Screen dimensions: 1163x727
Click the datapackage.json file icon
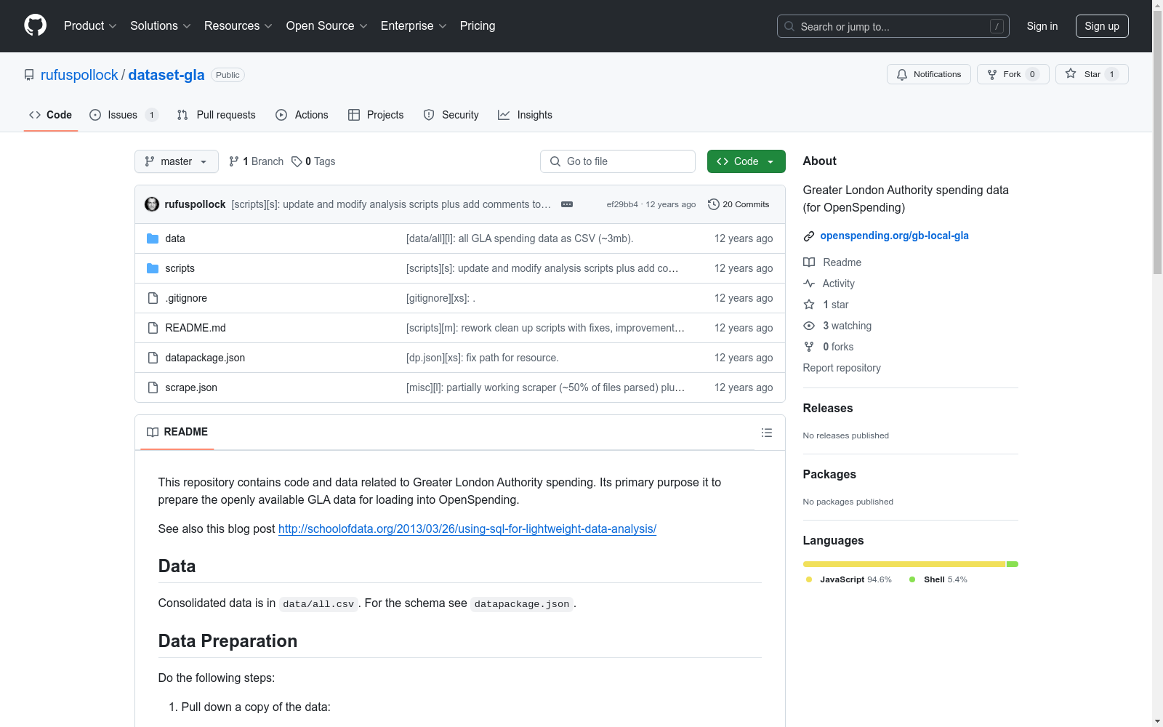coord(153,358)
